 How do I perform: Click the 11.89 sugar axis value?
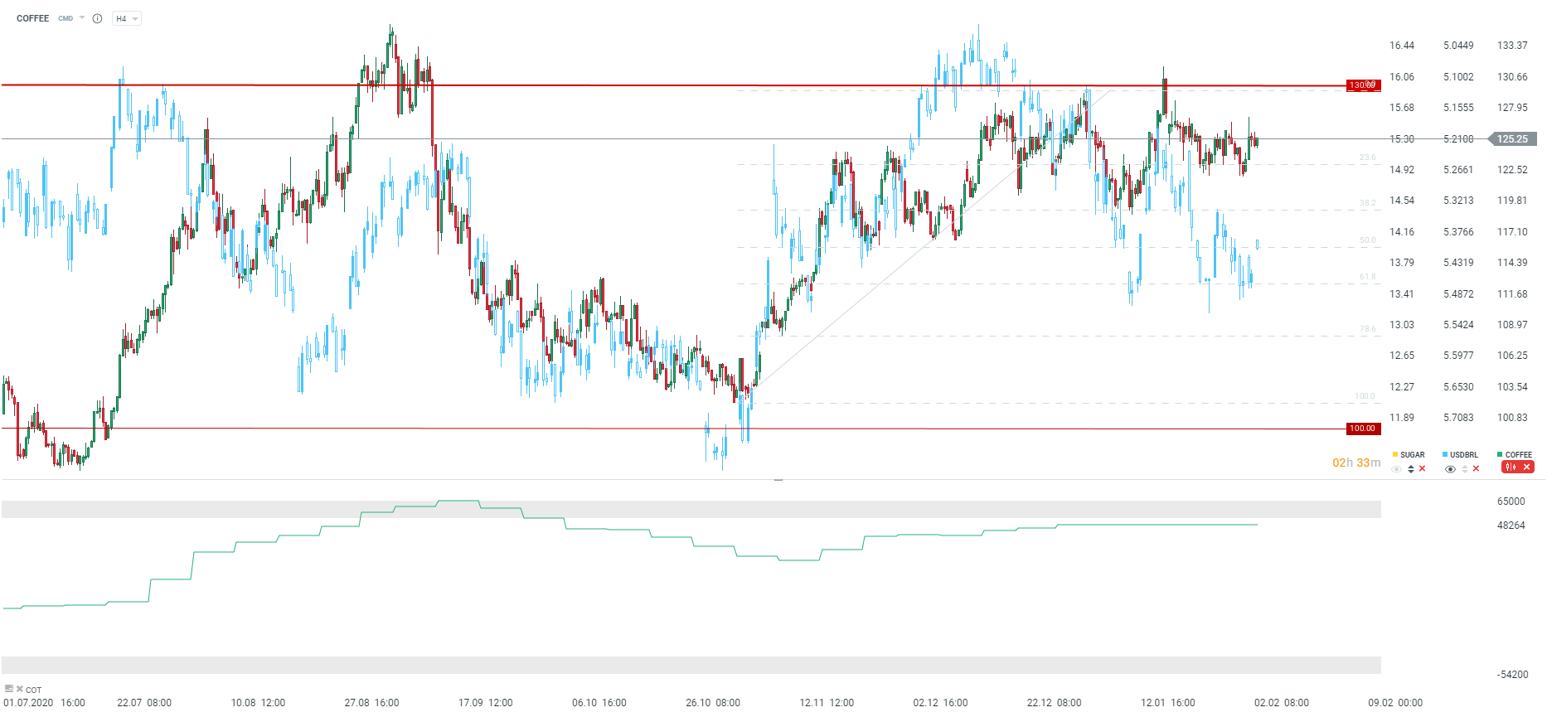pos(1402,418)
